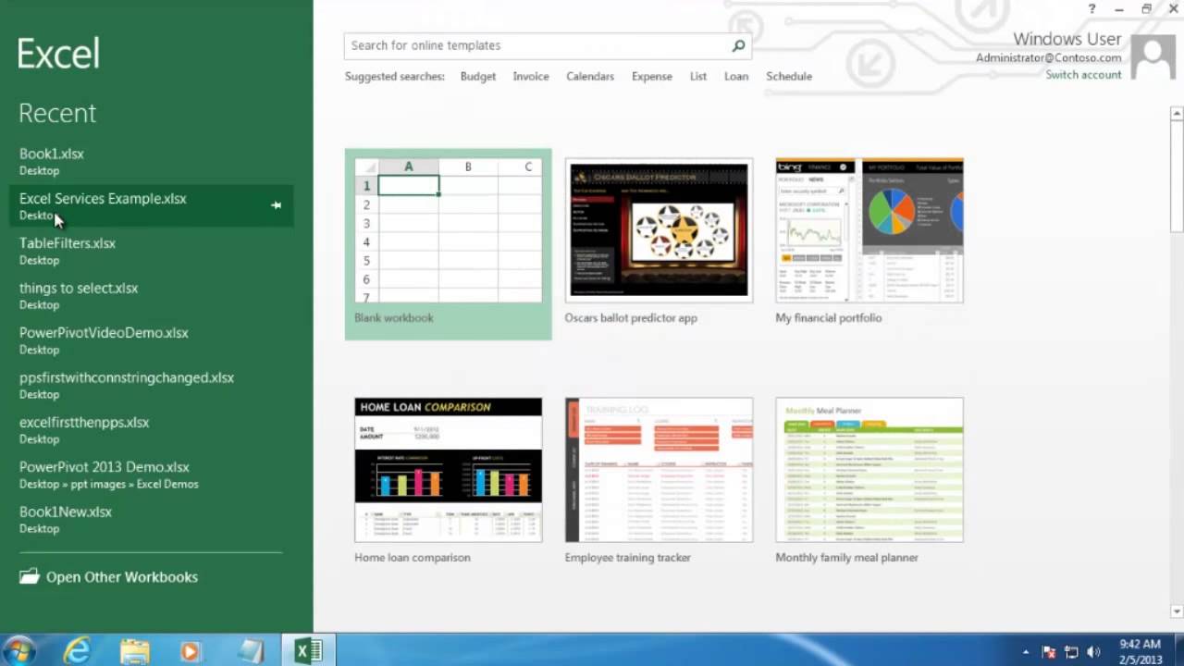Image resolution: width=1184 pixels, height=666 pixels.
Task: Click the templates scrollbar down arrow
Action: pyautogui.click(x=1177, y=611)
